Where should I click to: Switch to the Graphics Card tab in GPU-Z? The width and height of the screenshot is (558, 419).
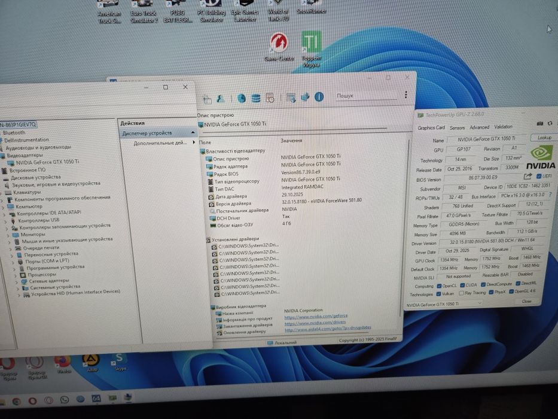(x=431, y=127)
